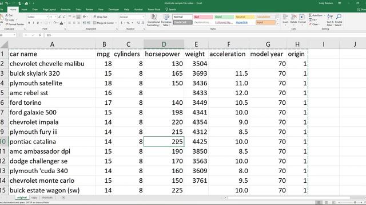Click the Search lightbulb box in ribbon

click(171, 10)
